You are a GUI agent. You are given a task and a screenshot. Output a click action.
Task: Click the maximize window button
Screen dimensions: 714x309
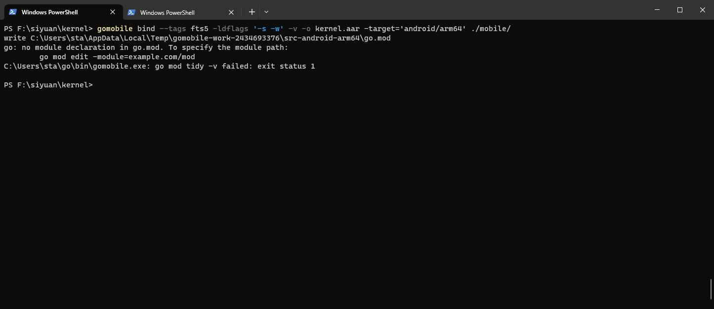pos(679,10)
